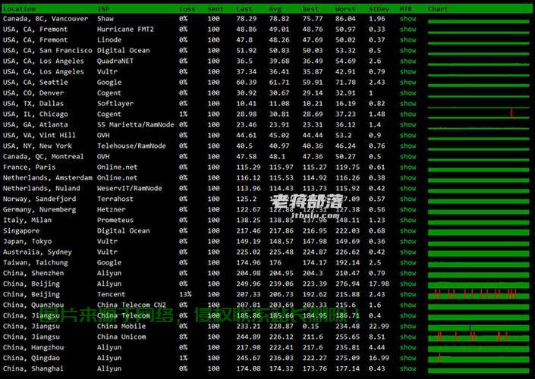Select the "Australia, Sydney" location cell
This screenshot has height=379, width=535.
coord(37,252)
